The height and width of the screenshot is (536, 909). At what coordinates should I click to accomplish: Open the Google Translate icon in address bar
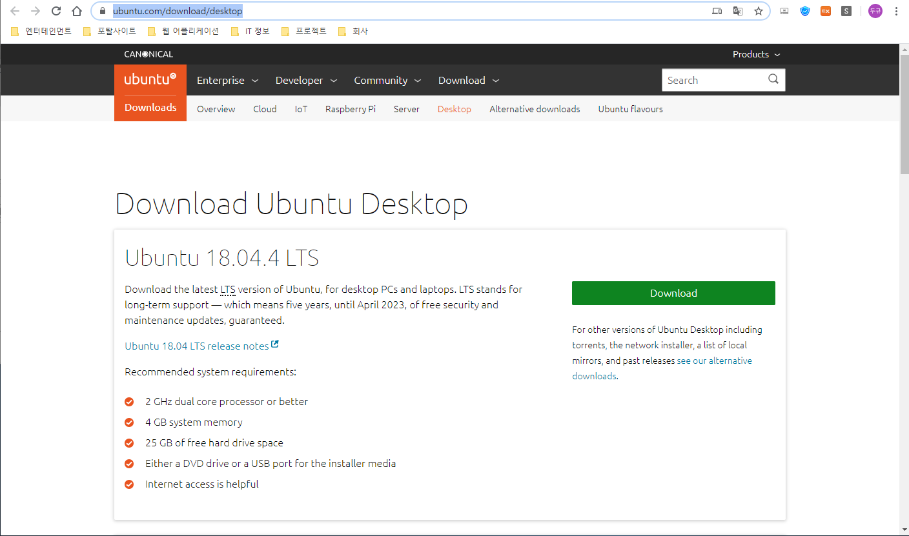738,11
